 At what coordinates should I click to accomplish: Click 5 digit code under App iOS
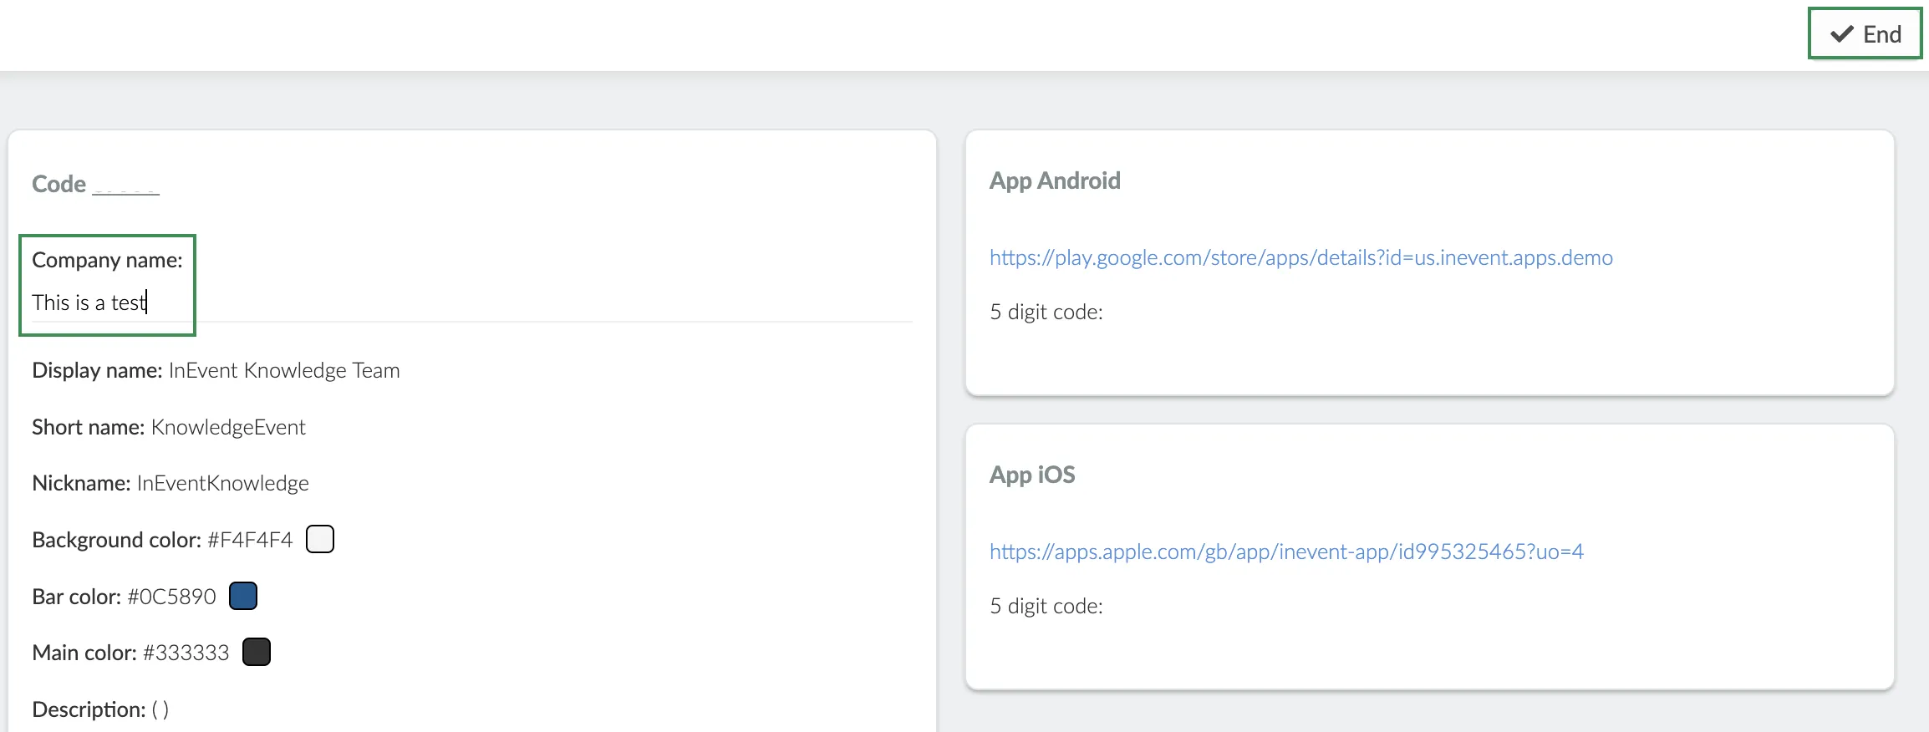click(x=1046, y=606)
